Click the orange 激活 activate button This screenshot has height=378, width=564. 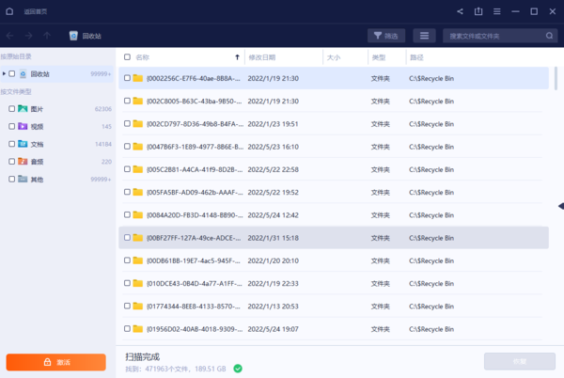pos(55,362)
